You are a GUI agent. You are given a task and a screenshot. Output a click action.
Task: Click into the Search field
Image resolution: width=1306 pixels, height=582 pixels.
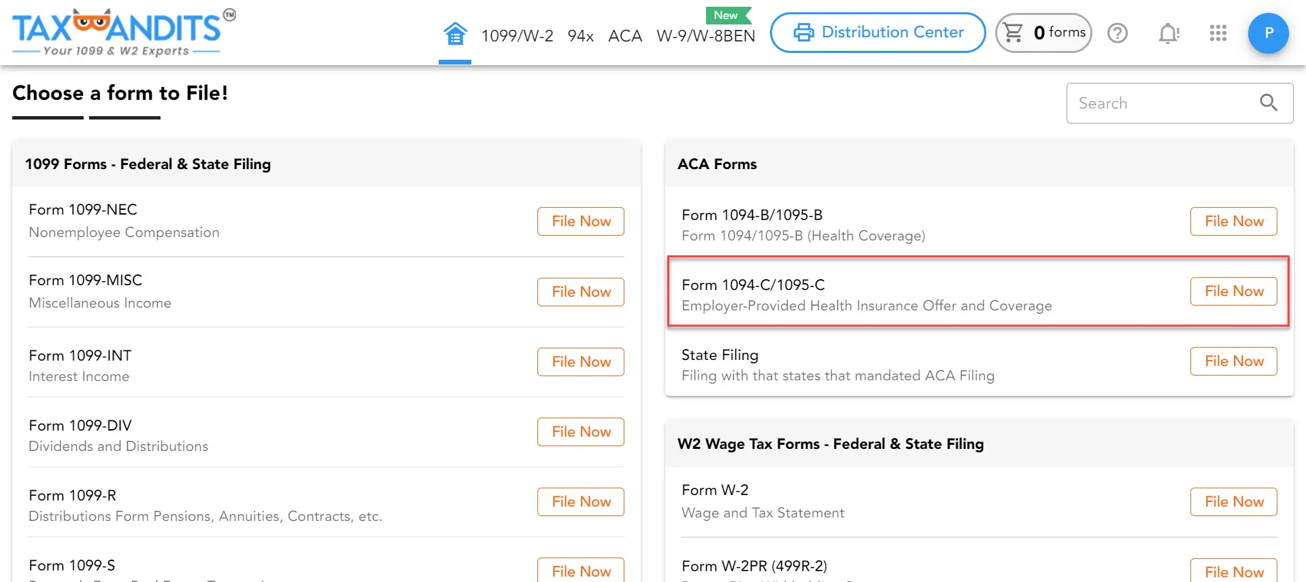pos(1179,103)
